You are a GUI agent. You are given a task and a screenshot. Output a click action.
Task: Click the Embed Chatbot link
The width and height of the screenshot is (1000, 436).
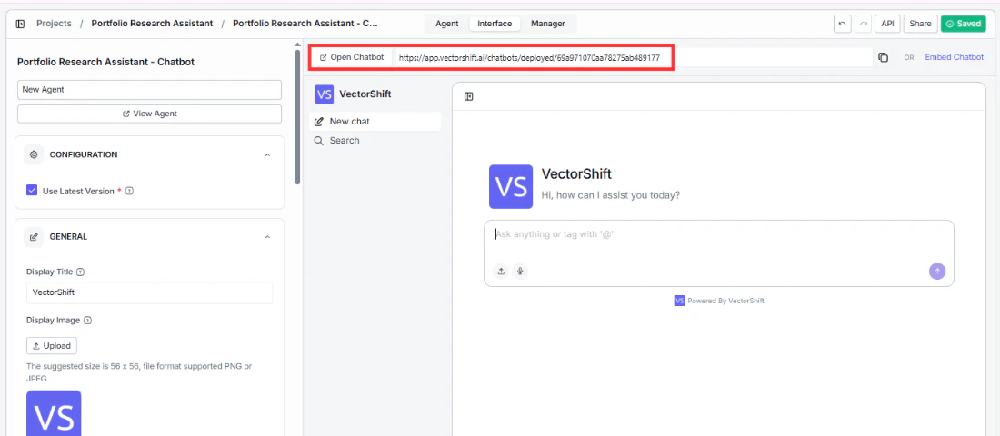click(x=954, y=57)
